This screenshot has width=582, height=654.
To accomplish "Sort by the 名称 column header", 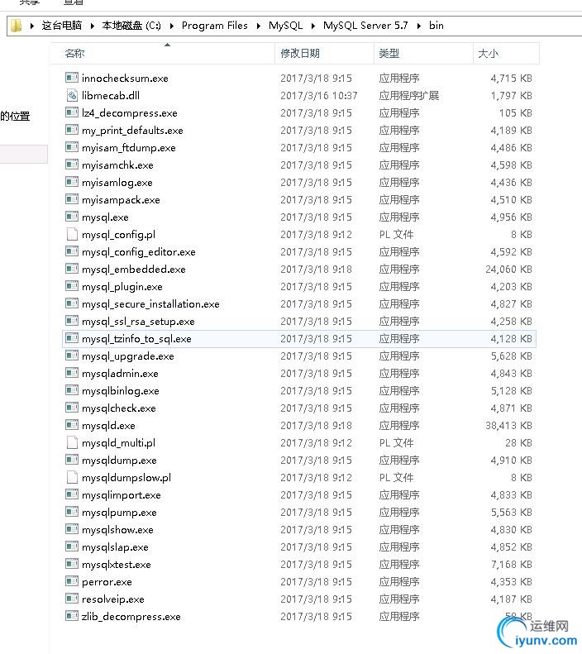I will pos(162,54).
